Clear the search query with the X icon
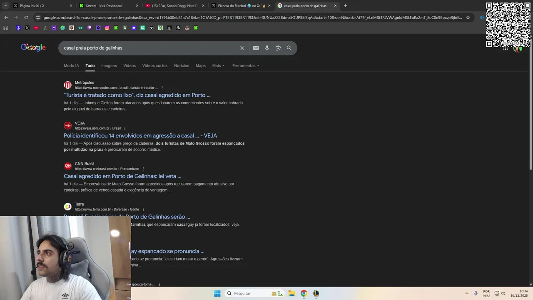Viewport: 533px width, 300px height. [x=242, y=48]
